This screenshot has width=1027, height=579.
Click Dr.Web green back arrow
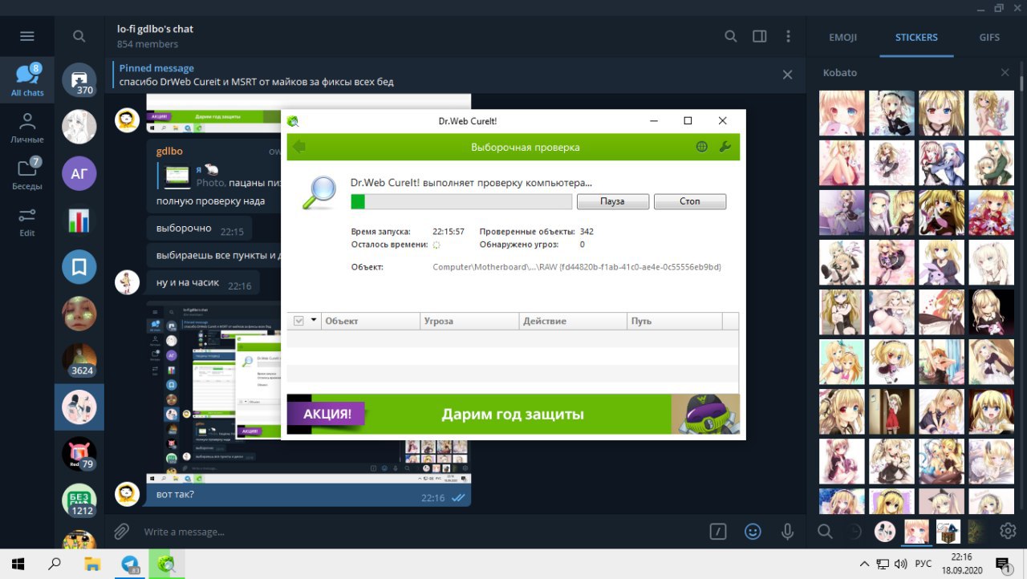click(299, 147)
